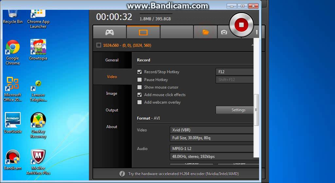The height and width of the screenshot is (183, 335).
Task: Click the info icon in bottom bar
Action: click(122, 174)
